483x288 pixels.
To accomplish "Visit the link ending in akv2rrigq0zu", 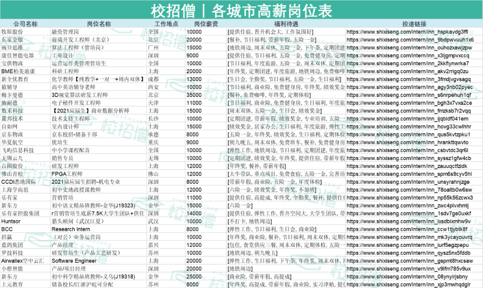I will (x=407, y=72).
